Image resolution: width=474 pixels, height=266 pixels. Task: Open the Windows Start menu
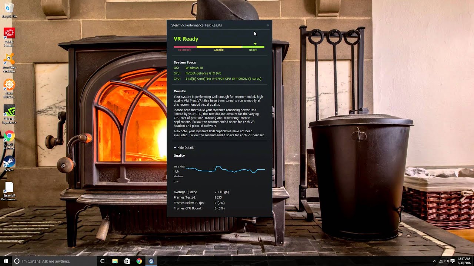(6, 261)
